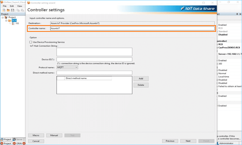
Task: Open the View menu
Action: tap(20, 6)
